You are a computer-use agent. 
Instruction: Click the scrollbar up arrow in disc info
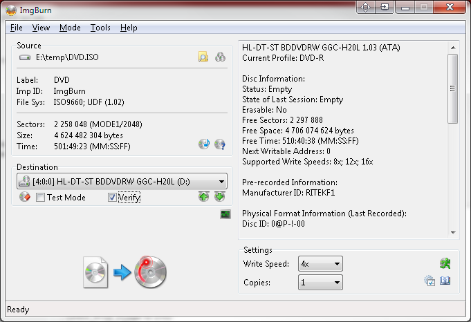(453, 48)
